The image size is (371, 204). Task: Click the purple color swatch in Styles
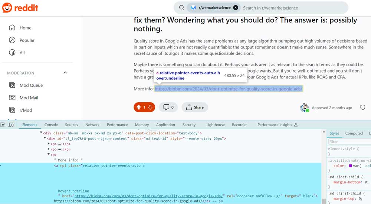[x=351, y=165]
